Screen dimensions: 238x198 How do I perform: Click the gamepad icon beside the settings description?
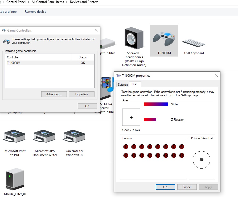(7, 41)
